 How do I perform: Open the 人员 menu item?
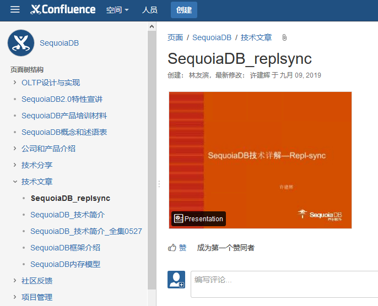pos(150,10)
